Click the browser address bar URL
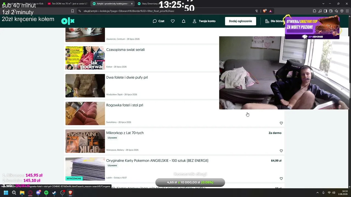The height and width of the screenshot is (197, 351). click(x=129, y=11)
